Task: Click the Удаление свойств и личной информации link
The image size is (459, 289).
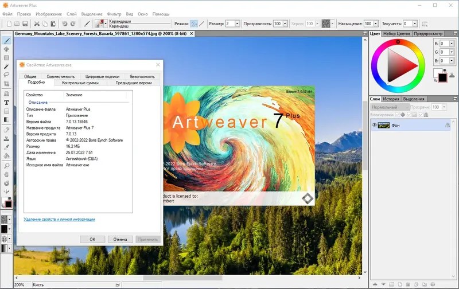Action: [x=60, y=219]
